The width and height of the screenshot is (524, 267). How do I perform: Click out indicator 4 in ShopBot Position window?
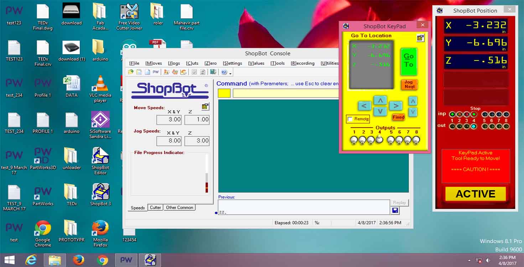[x=473, y=126]
